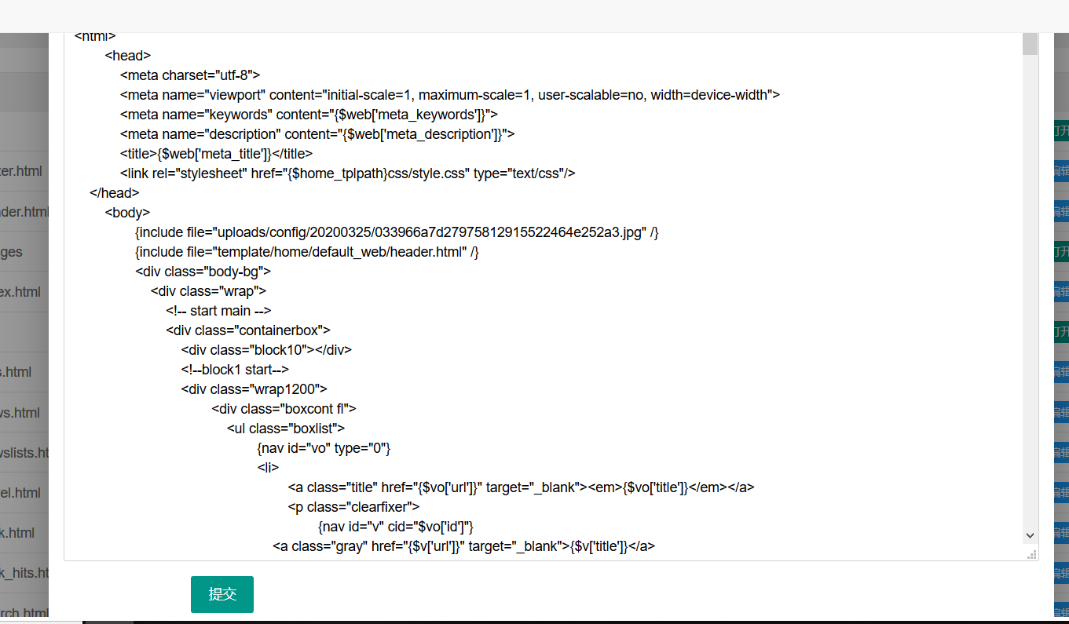Select news.html in the file list
The width and height of the screenshot is (1069, 624).
tap(20, 413)
